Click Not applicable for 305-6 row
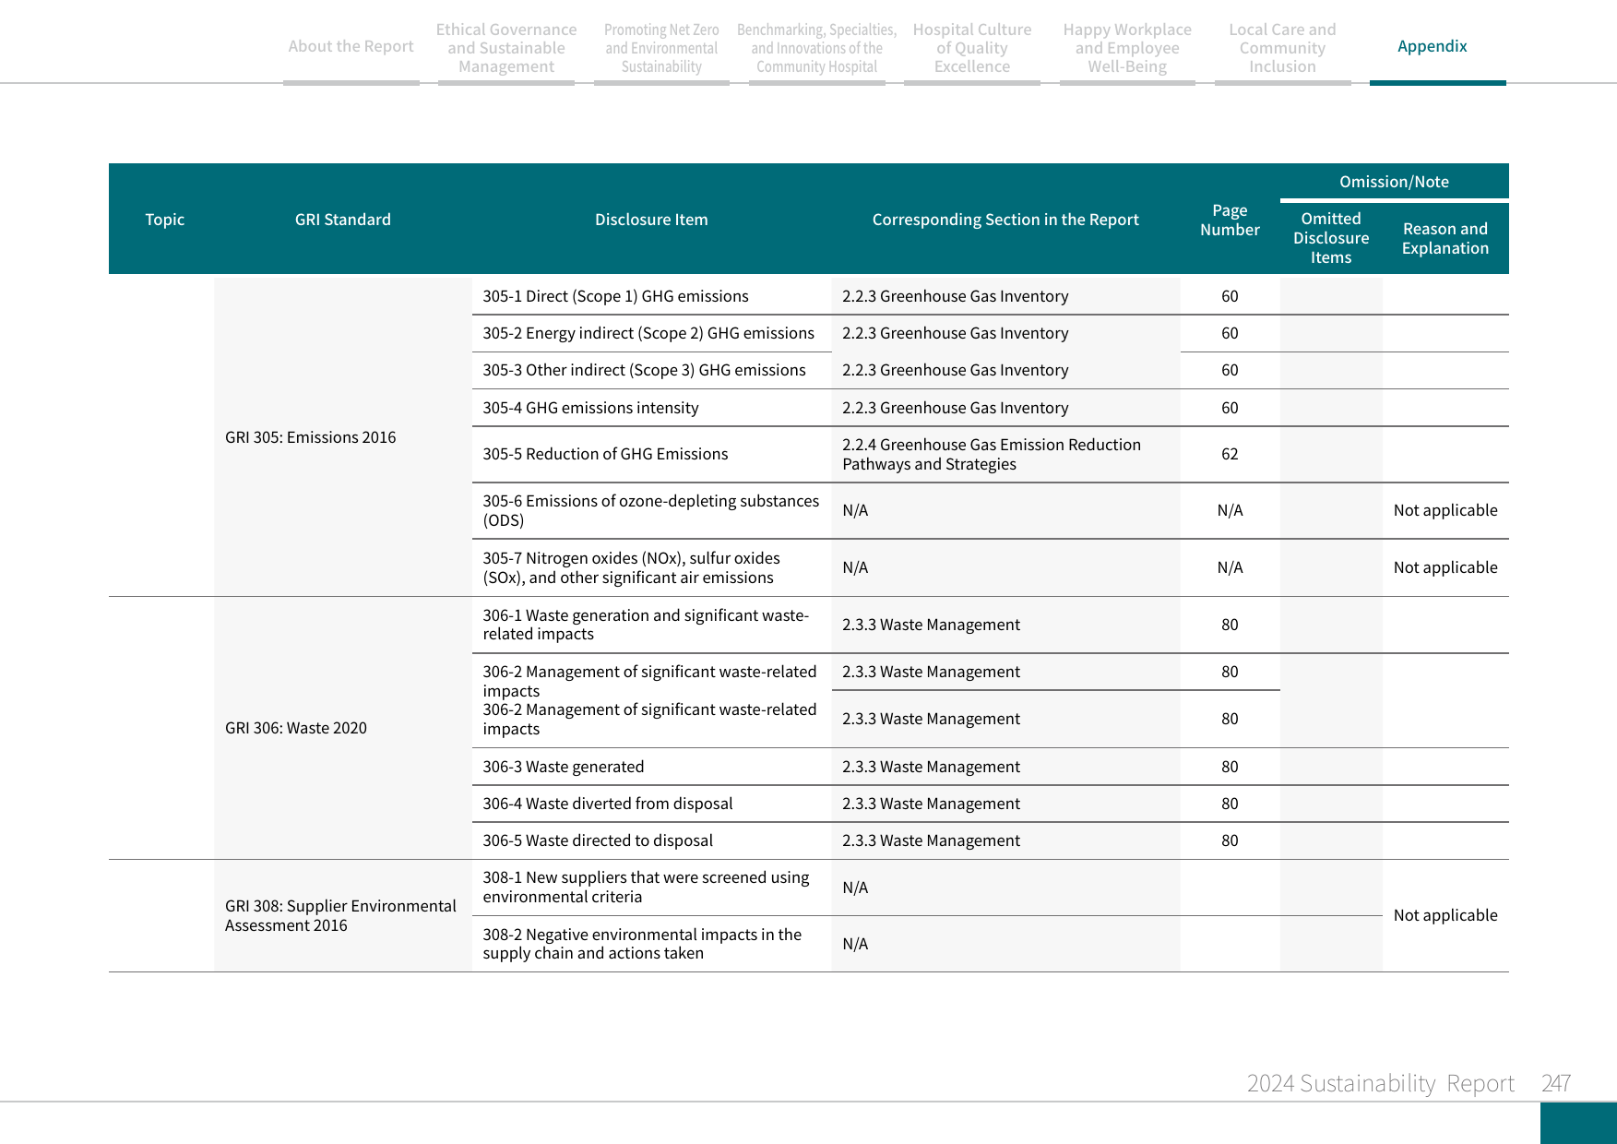The image size is (1617, 1144). tap(1445, 510)
